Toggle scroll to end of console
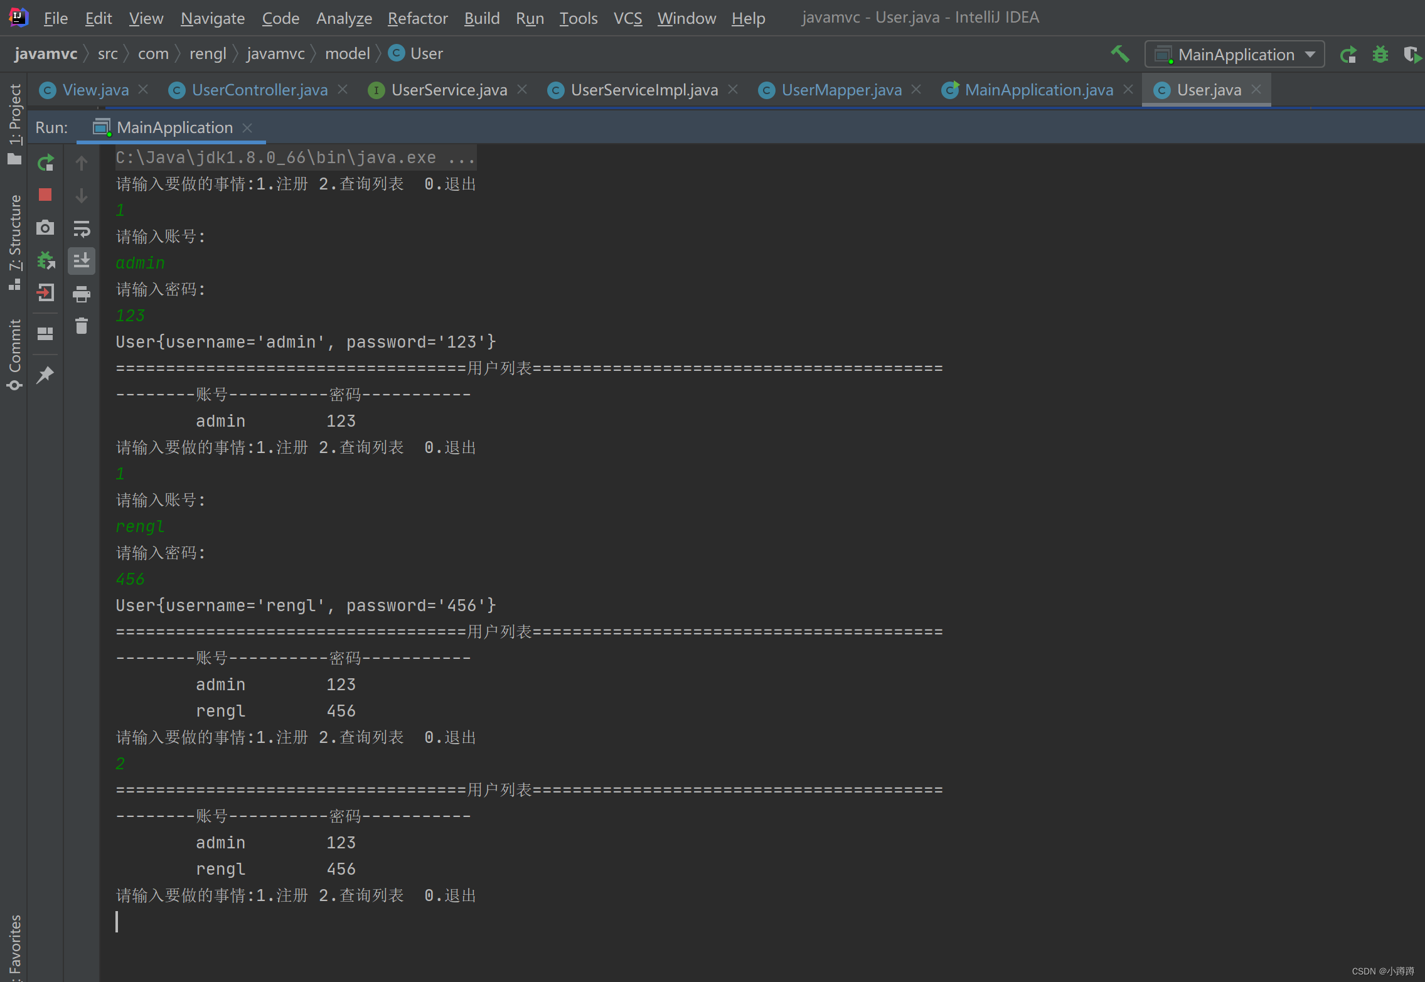The height and width of the screenshot is (982, 1425). tap(82, 260)
